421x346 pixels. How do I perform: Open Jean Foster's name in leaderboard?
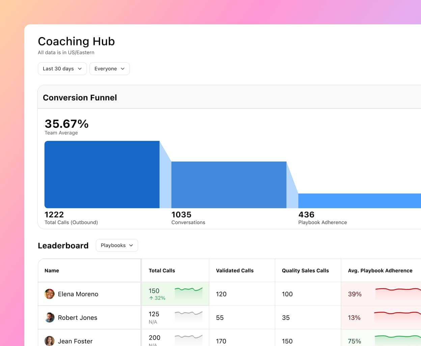75,341
